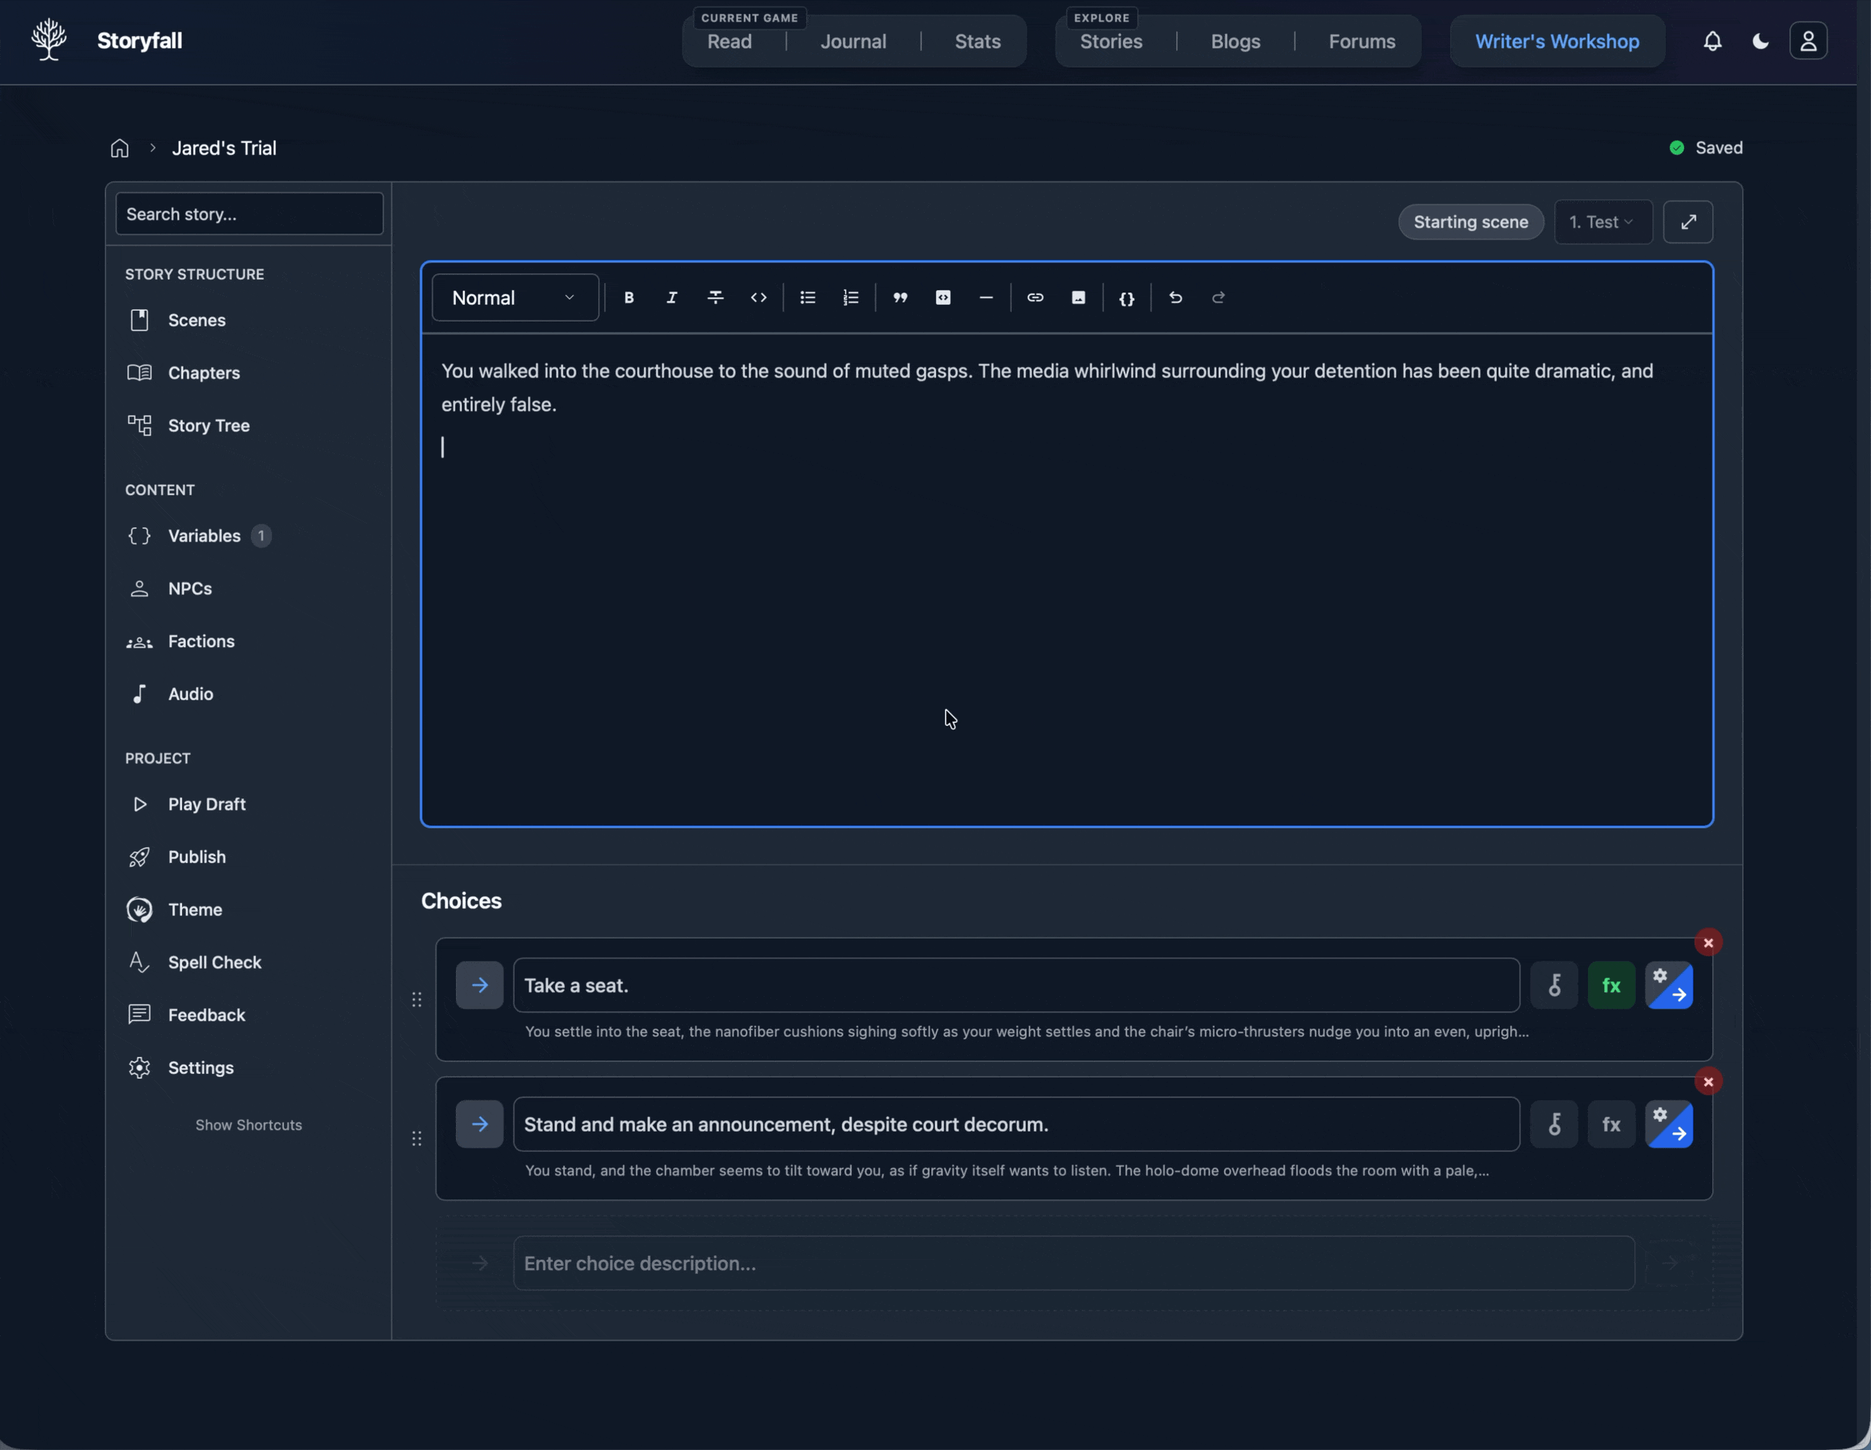Screen dimensions: 1871x1450
Task: Click the undo arrow icon
Action: coord(1175,297)
